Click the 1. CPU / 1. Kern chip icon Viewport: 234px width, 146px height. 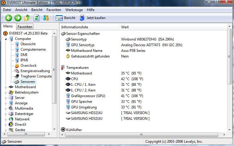[68, 85]
